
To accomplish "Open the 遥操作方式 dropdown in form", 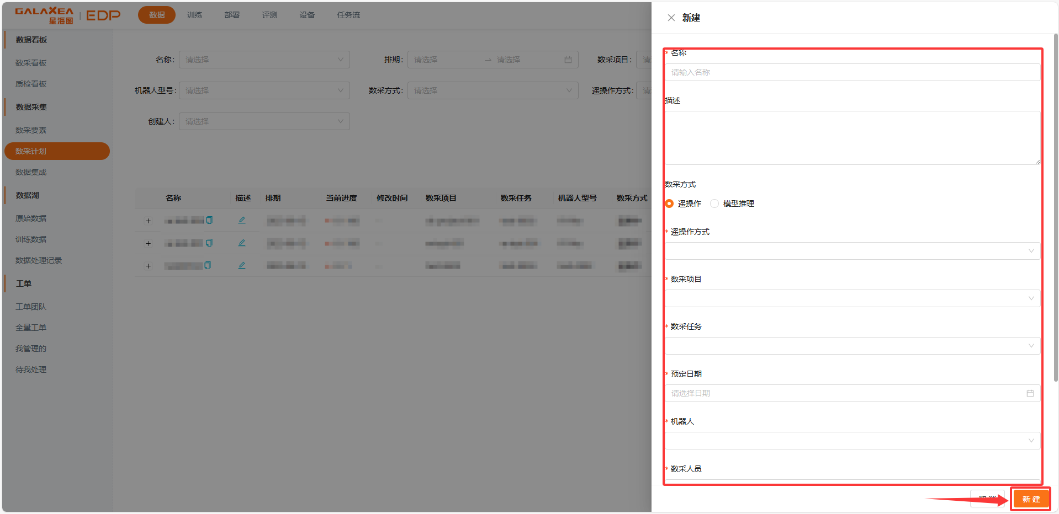I will (852, 251).
